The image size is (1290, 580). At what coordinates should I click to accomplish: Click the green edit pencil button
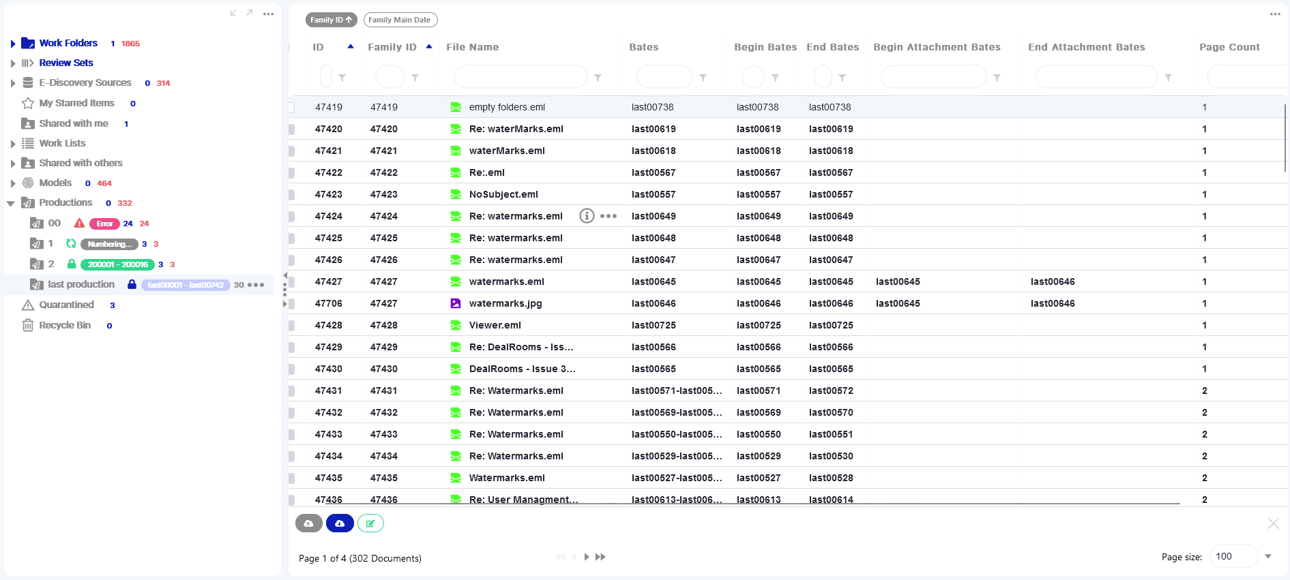coord(370,523)
